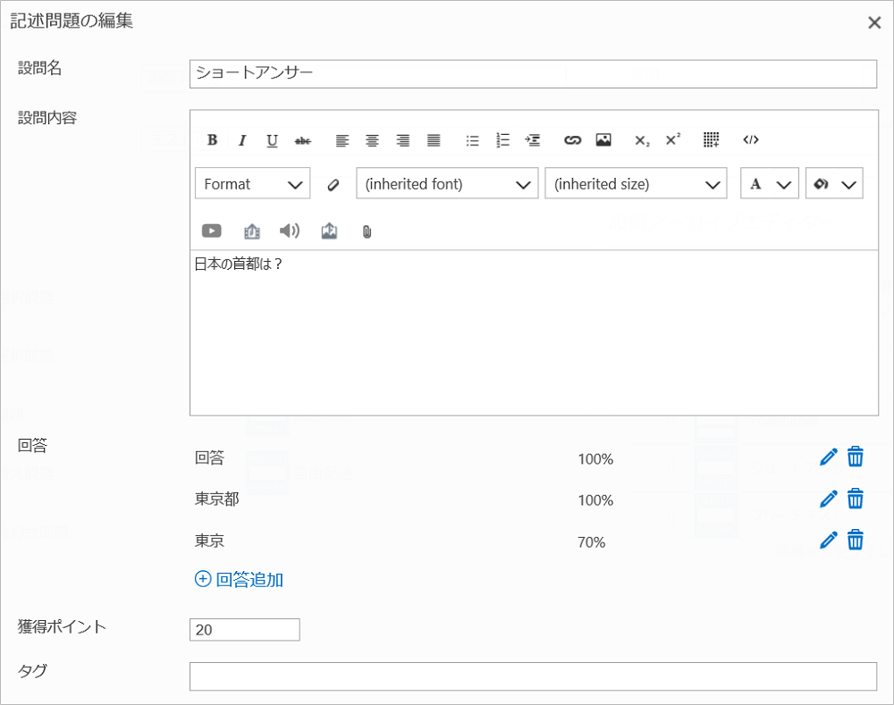Open the HTML source code view
This screenshot has width=894, height=705.
point(751,140)
